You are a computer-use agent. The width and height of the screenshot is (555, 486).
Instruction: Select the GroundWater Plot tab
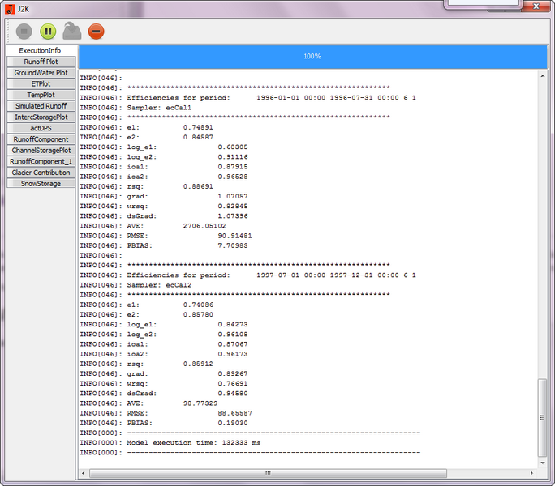pos(41,73)
